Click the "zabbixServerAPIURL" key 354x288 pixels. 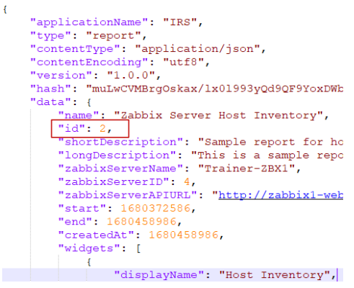click(x=128, y=195)
